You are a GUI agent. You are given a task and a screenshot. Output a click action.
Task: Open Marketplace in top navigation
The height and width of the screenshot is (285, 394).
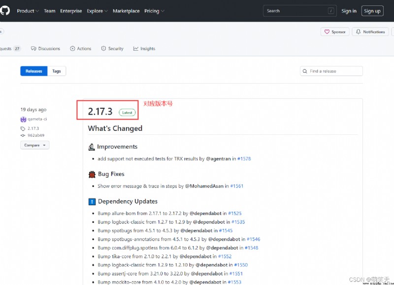(x=126, y=11)
